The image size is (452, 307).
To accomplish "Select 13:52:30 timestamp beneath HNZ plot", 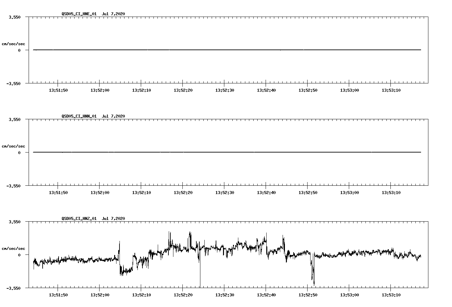I will (225, 295).
